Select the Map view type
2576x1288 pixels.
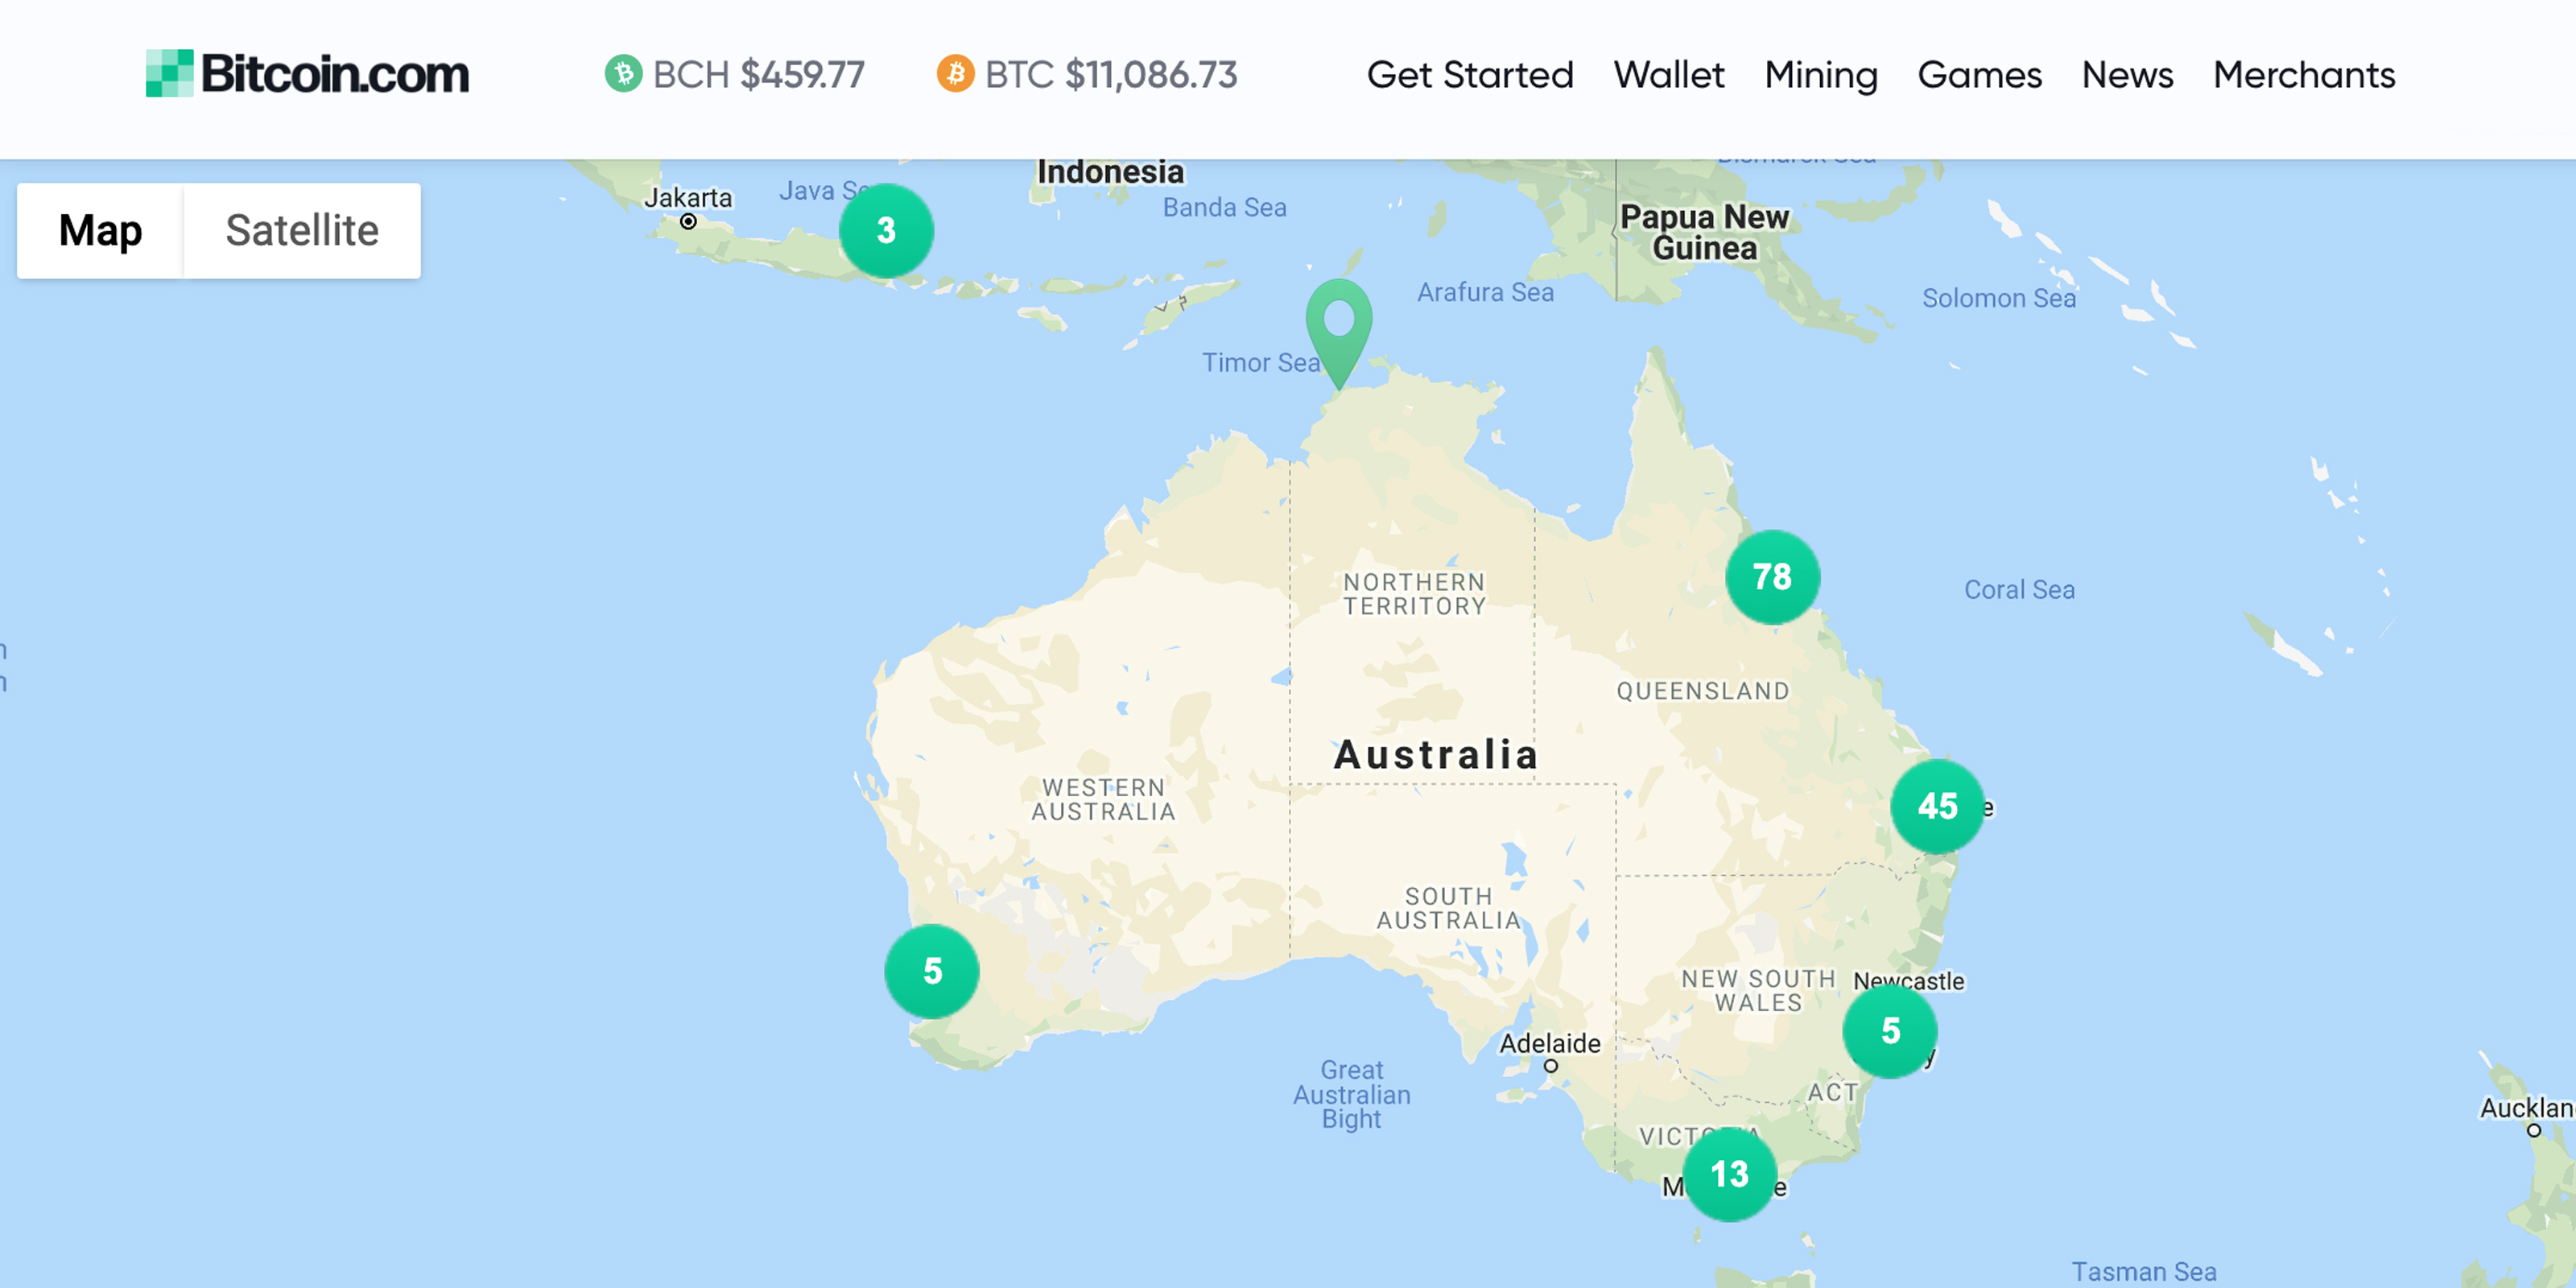pos(100,231)
